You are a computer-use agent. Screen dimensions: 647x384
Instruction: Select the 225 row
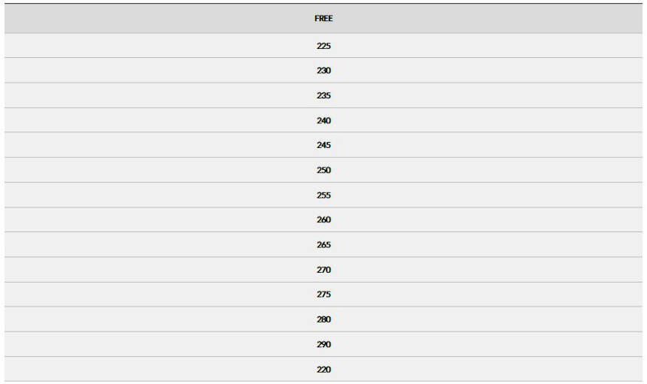click(323, 46)
